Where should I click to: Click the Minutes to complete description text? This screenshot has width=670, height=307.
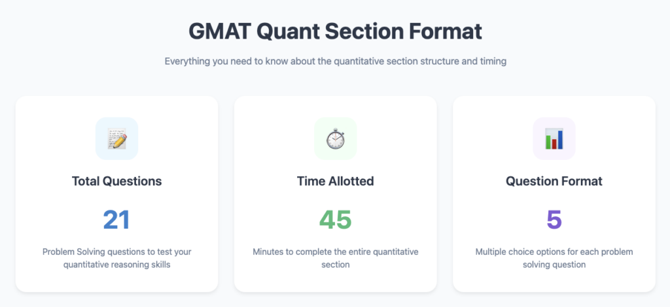[x=336, y=258]
